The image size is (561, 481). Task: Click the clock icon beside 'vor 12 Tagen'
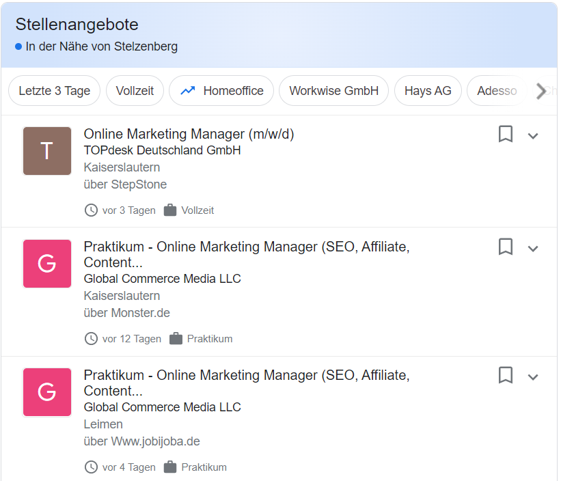pyautogui.click(x=91, y=339)
